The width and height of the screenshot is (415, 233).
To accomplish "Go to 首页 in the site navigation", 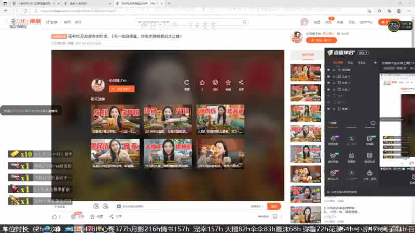I will (67, 22).
